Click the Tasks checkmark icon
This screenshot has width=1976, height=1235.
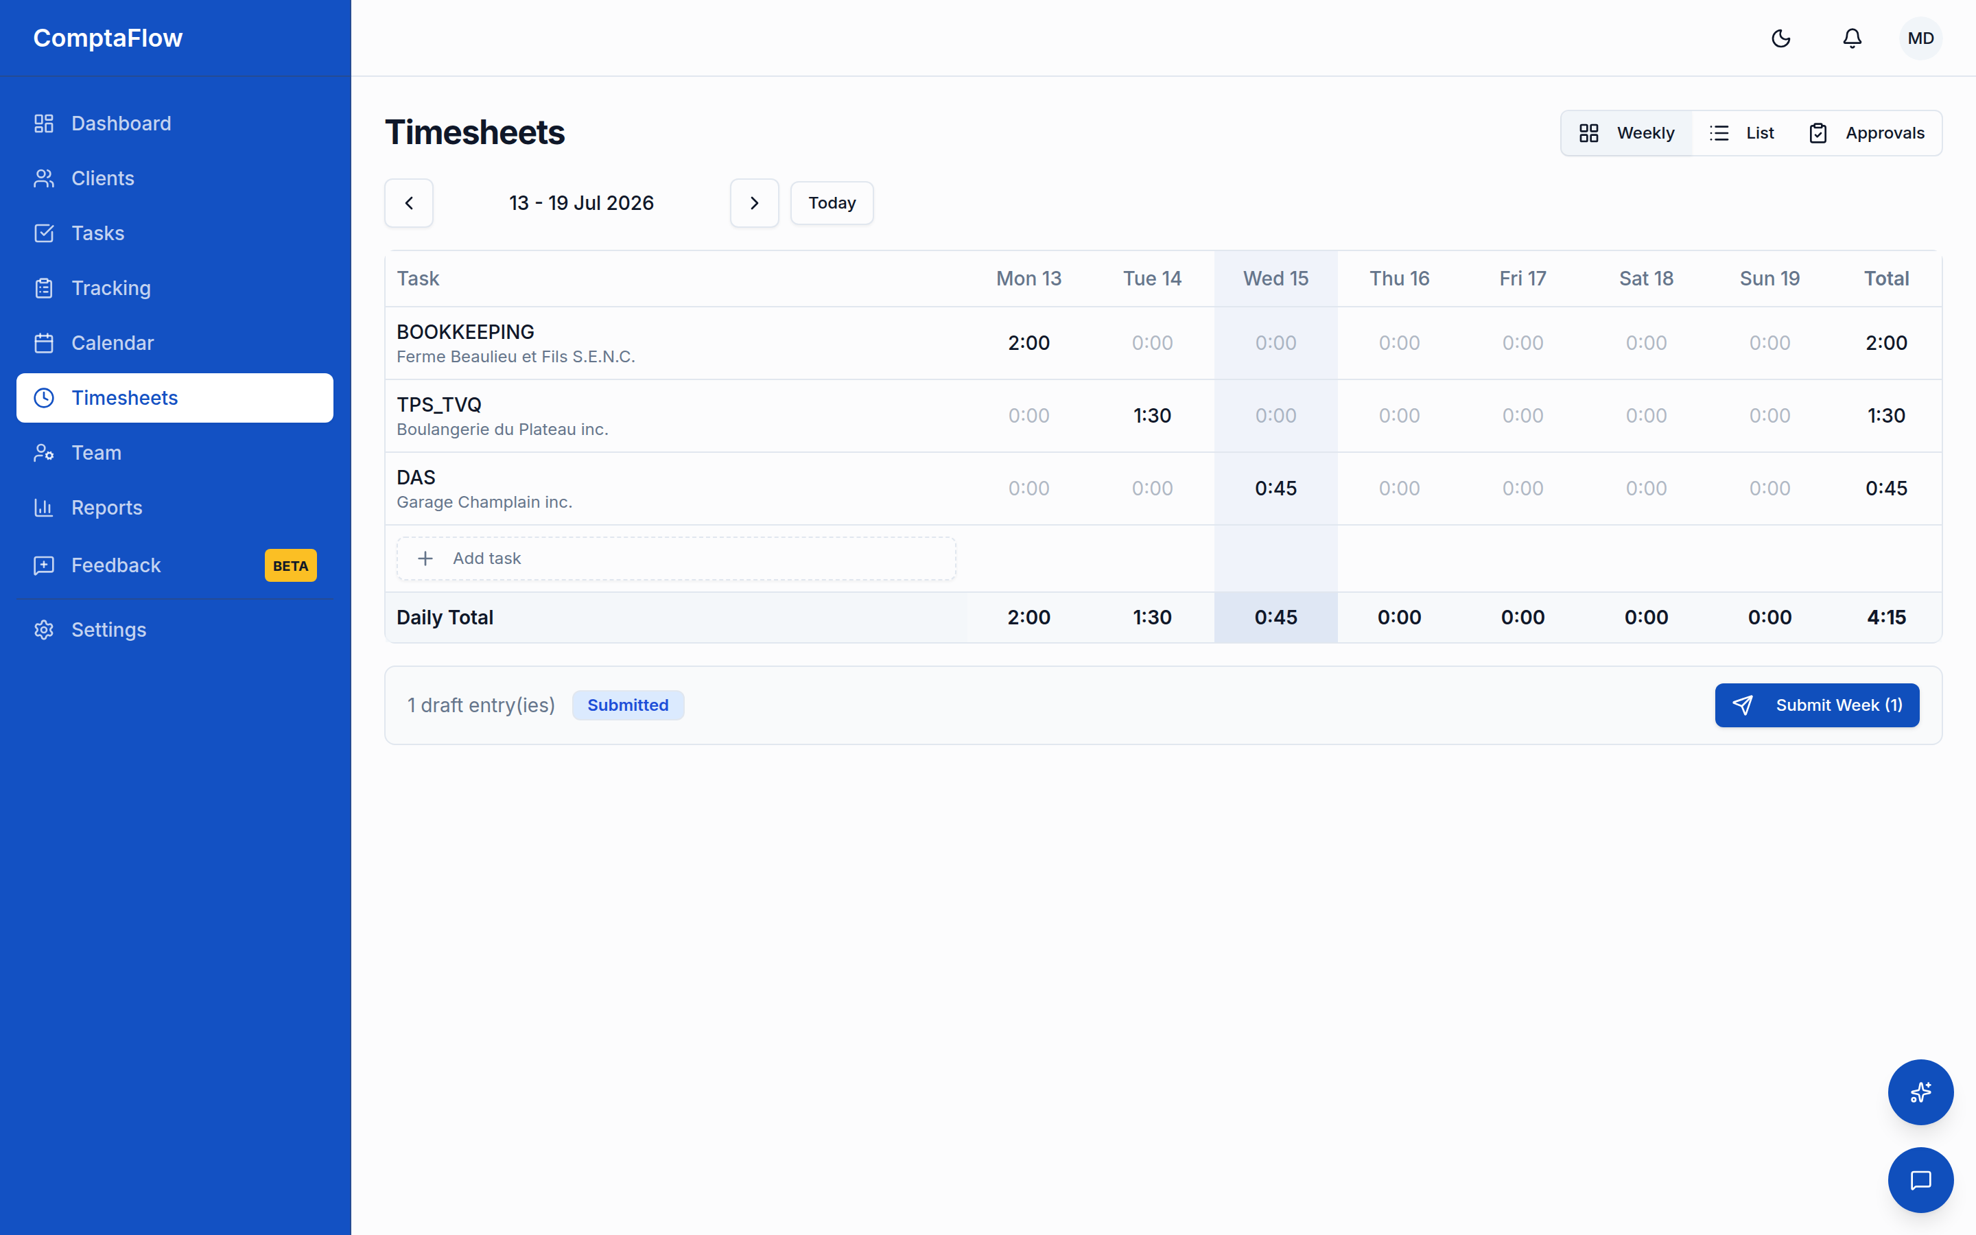pyautogui.click(x=44, y=233)
